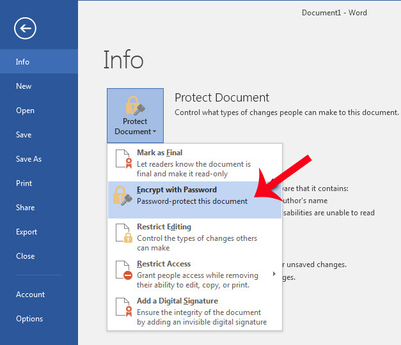401x345 pixels.
Task: Open the Print page from the sidebar
Action: [24, 183]
